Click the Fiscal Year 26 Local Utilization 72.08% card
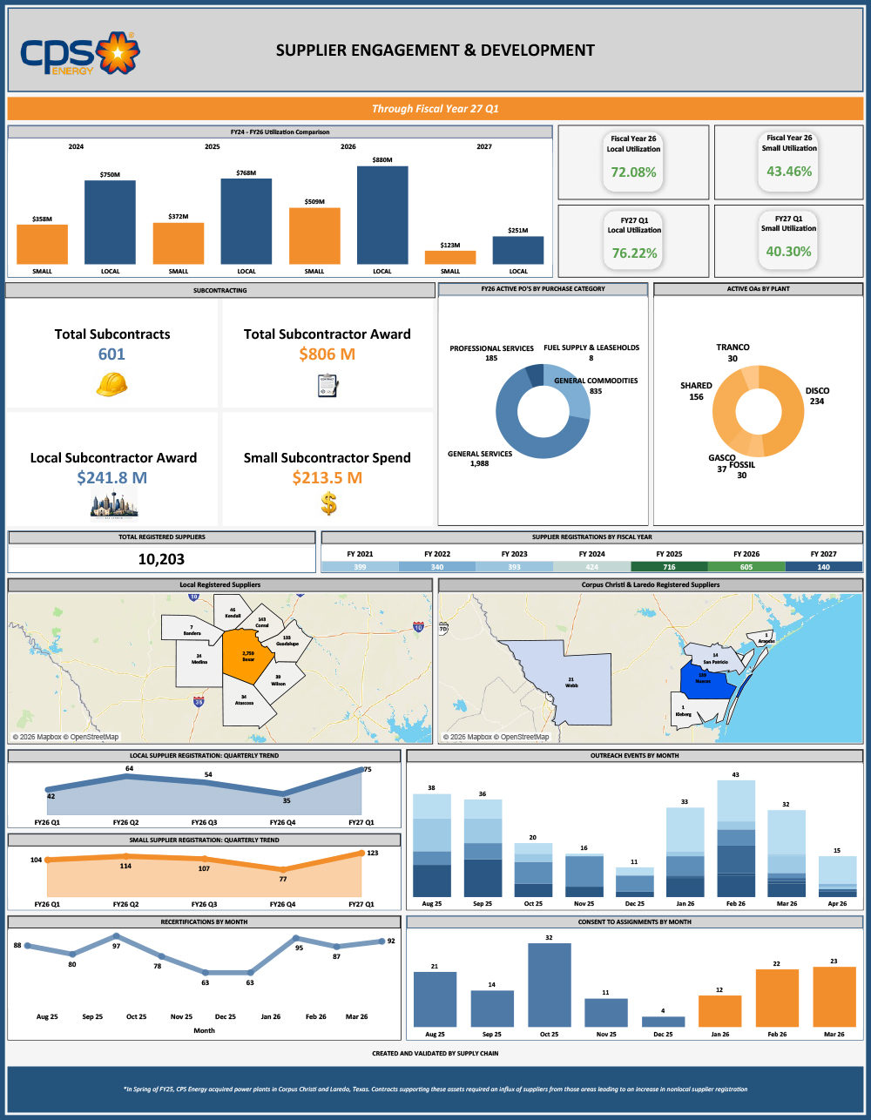Image resolution: width=871 pixels, height=1120 pixels. 633,160
